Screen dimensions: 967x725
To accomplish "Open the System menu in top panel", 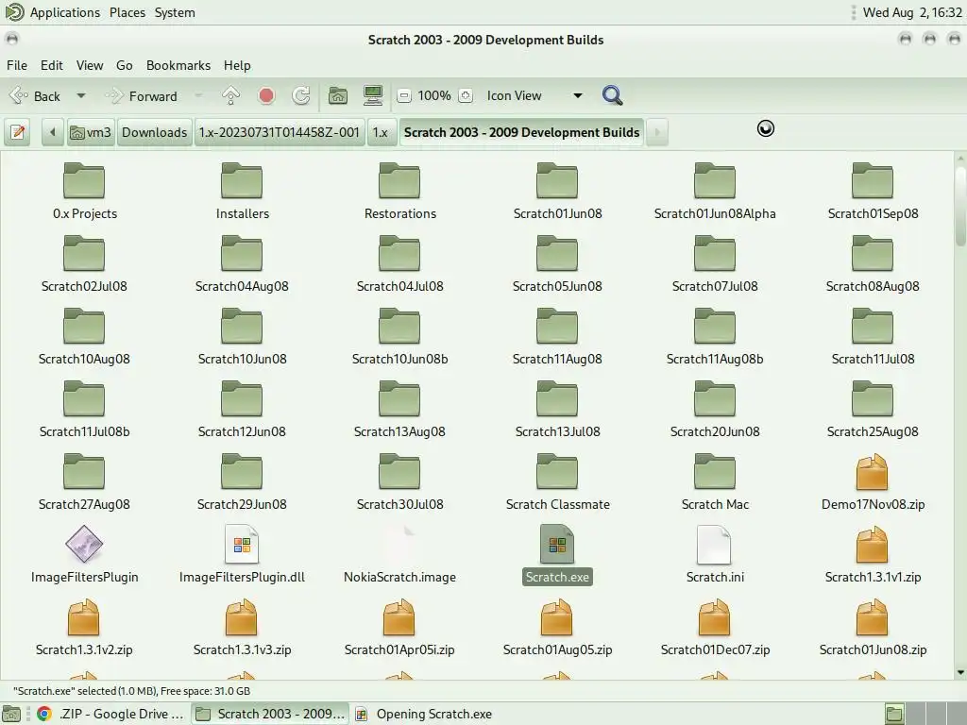I will tap(175, 12).
